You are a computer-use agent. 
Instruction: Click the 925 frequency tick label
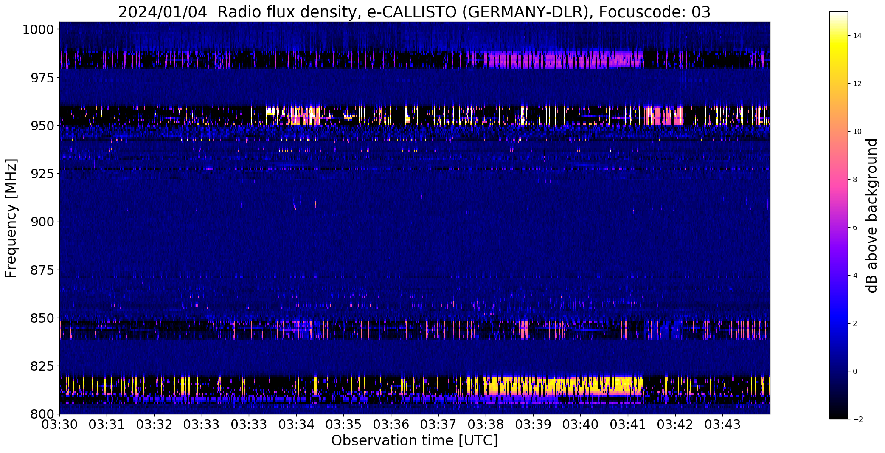coord(42,174)
